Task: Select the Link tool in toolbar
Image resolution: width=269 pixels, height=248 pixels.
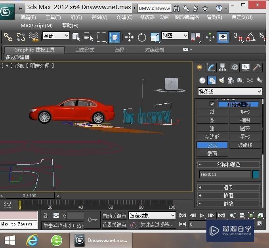Action: (x=8, y=37)
